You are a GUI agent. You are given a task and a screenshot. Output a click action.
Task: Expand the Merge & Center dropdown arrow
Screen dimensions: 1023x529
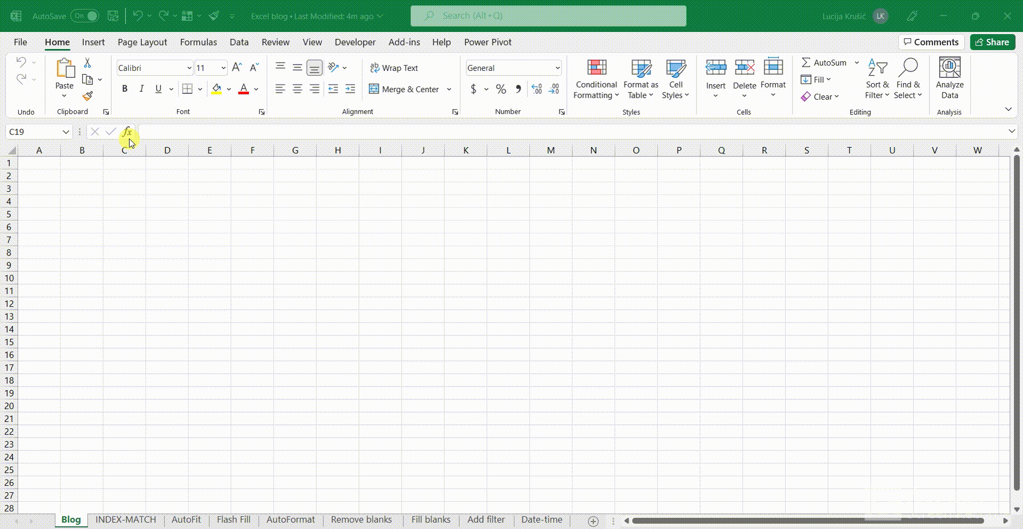click(449, 89)
